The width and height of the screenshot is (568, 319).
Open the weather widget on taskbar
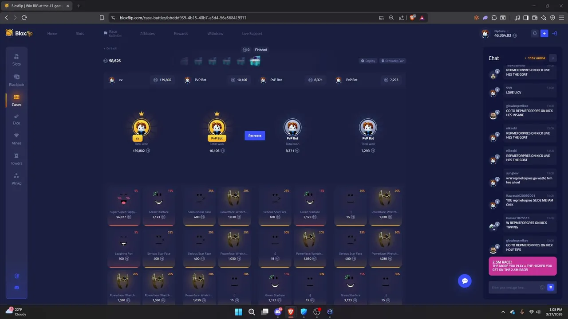coord(17,312)
